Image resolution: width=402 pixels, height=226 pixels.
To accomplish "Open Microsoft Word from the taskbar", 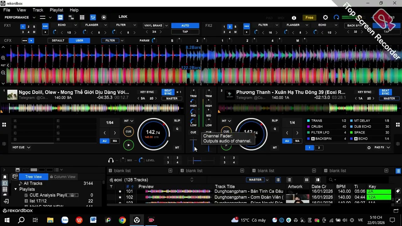I will pos(93,220).
